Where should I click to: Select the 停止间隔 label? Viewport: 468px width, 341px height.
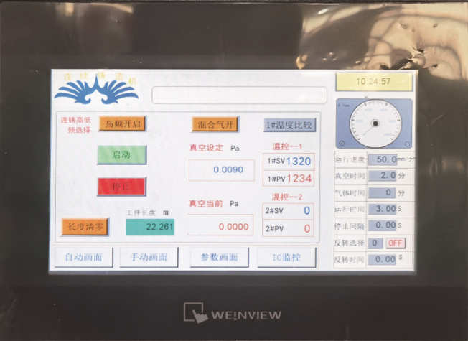350,226
